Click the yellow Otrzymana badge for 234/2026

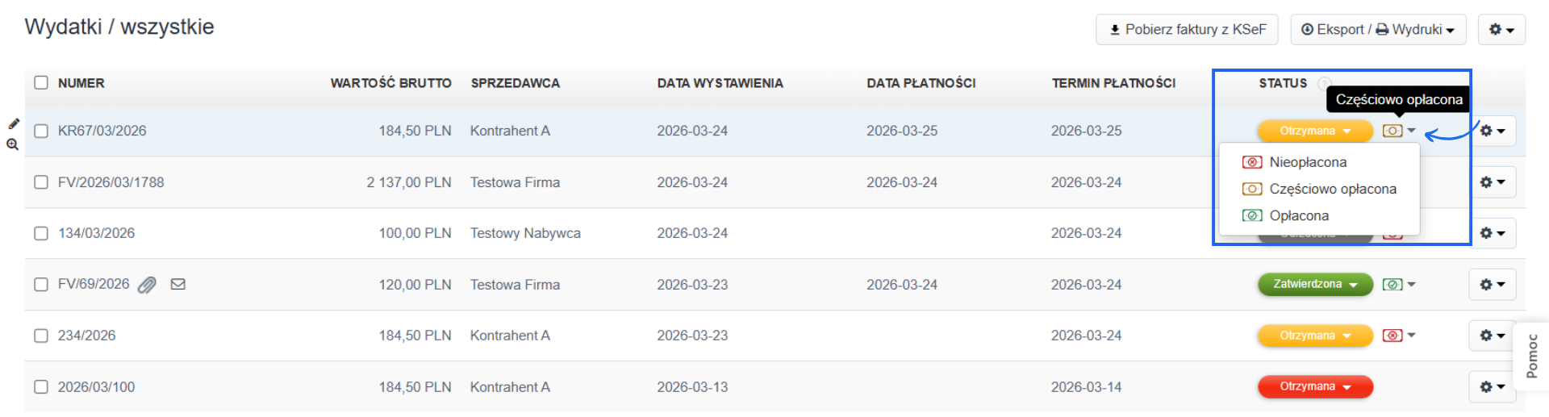pyautogui.click(x=1315, y=336)
